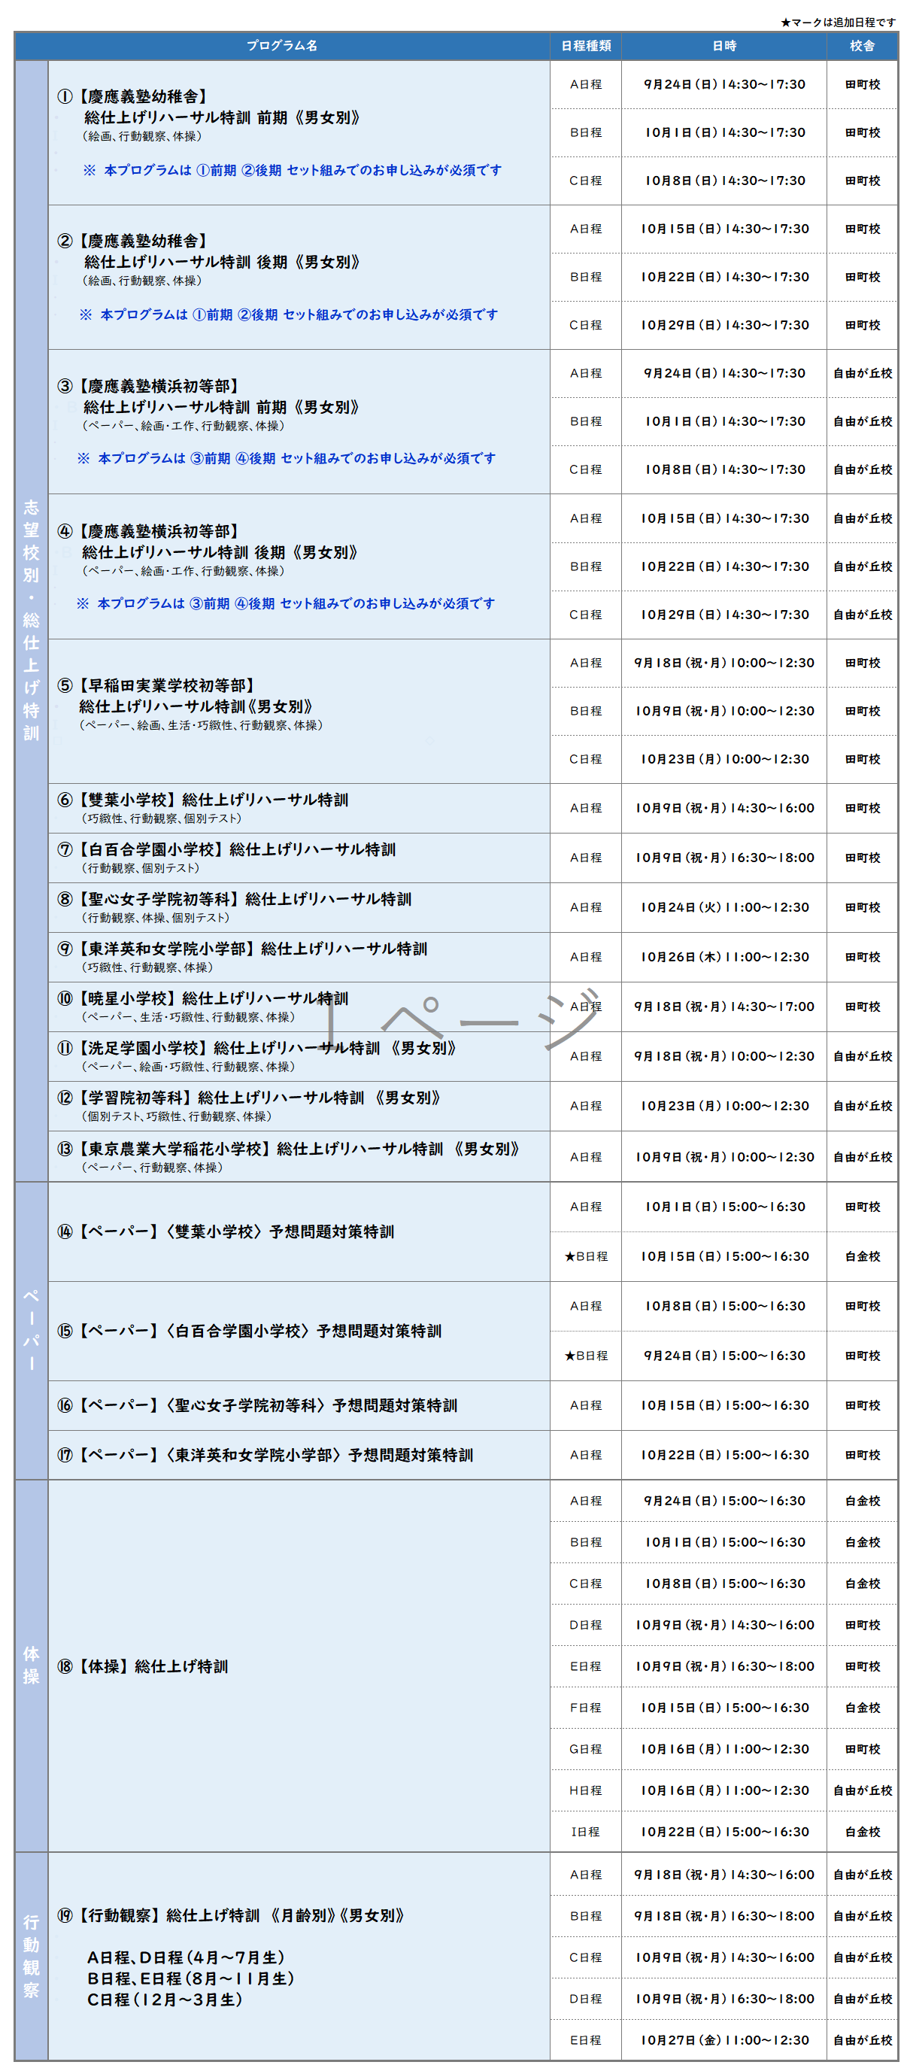Click F日程 cell in 体操 section
This screenshot has width=907, height=2071.
pyautogui.click(x=585, y=1707)
